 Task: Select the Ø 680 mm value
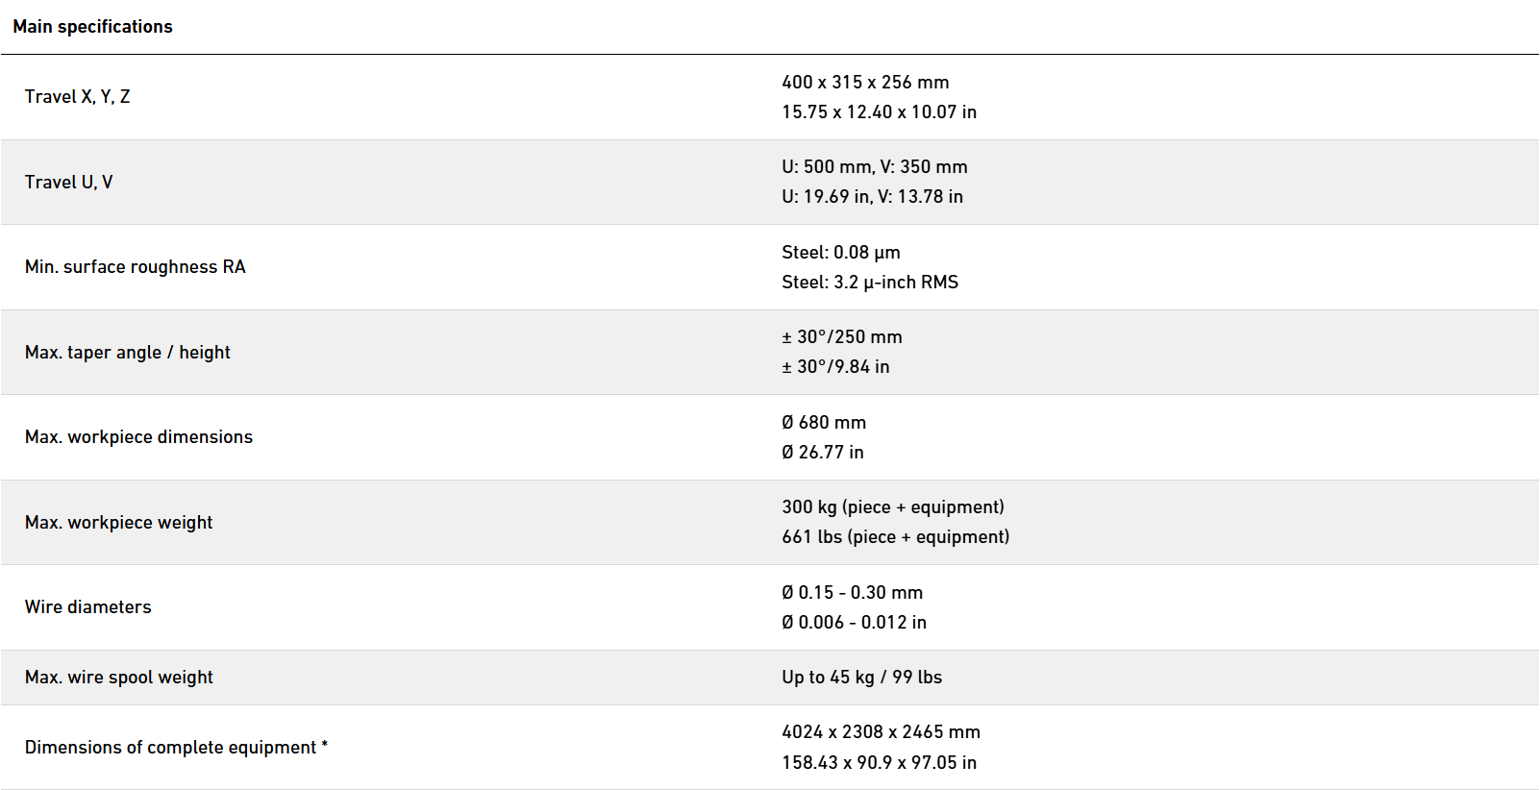pos(823,423)
